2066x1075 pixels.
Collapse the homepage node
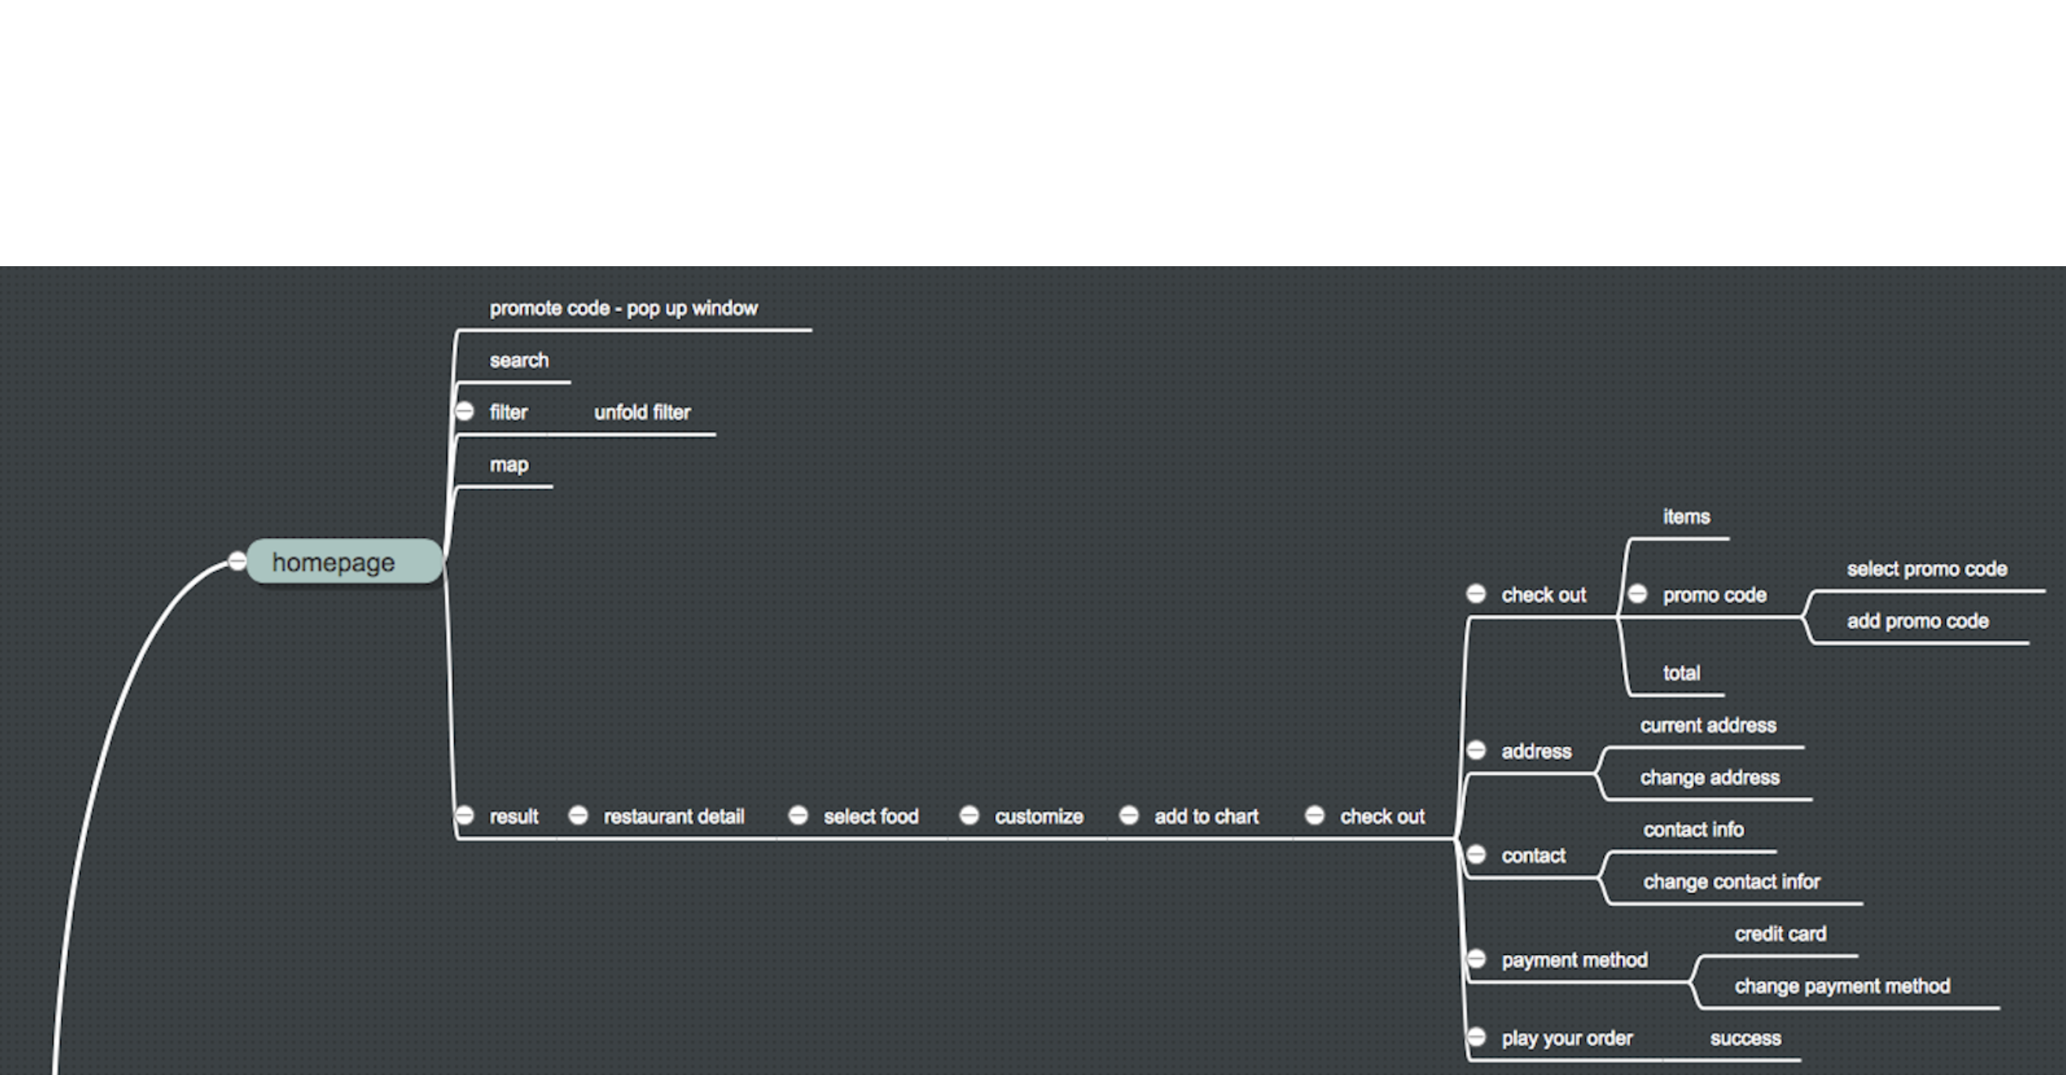pos(238,561)
